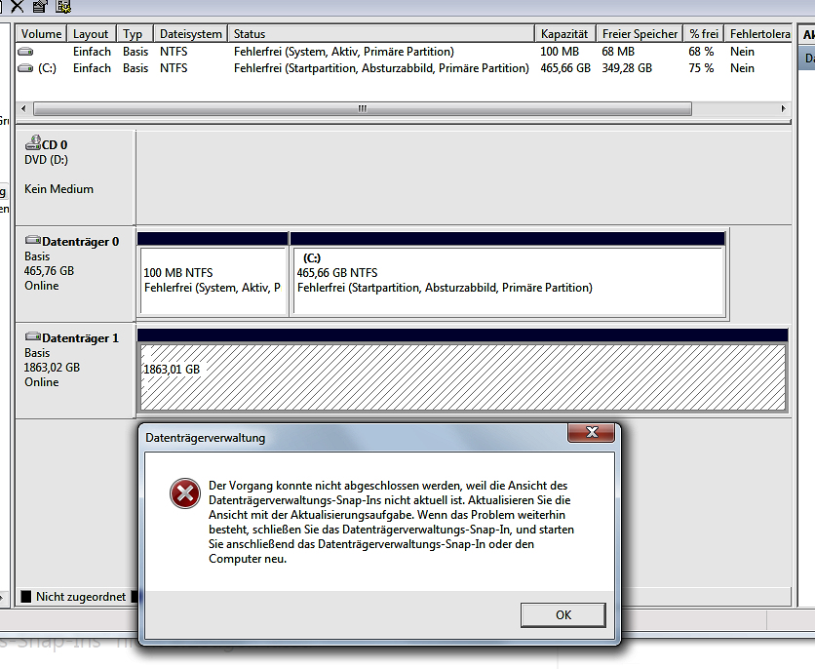This screenshot has width=815, height=669.
Task: Confirm the error dialog with OK
Action: point(563,615)
